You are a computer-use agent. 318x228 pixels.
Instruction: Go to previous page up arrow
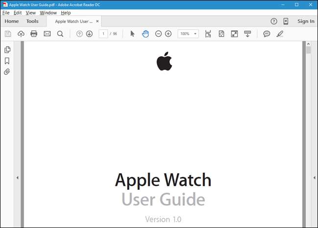pos(79,34)
